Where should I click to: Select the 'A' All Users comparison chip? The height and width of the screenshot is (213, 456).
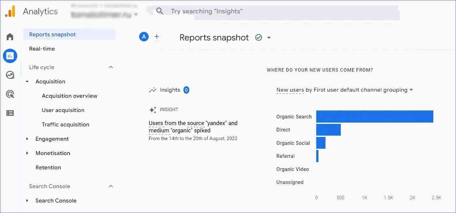coord(144,37)
